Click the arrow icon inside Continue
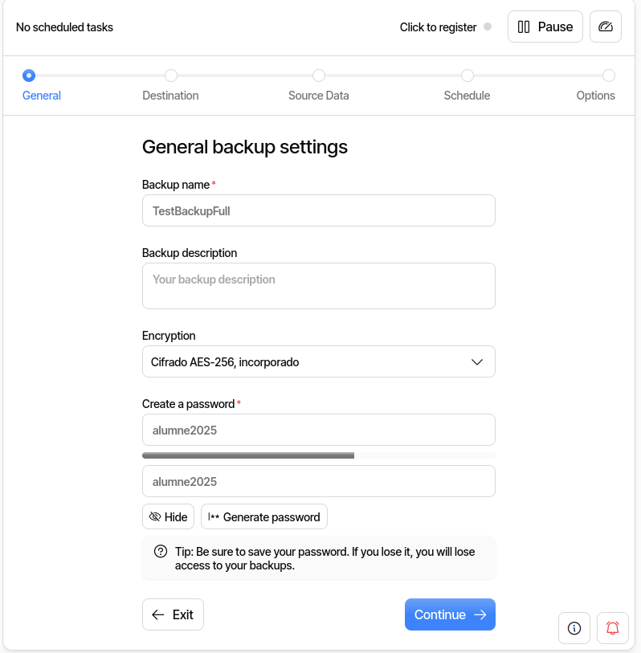This screenshot has width=641, height=653. coord(480,614)
